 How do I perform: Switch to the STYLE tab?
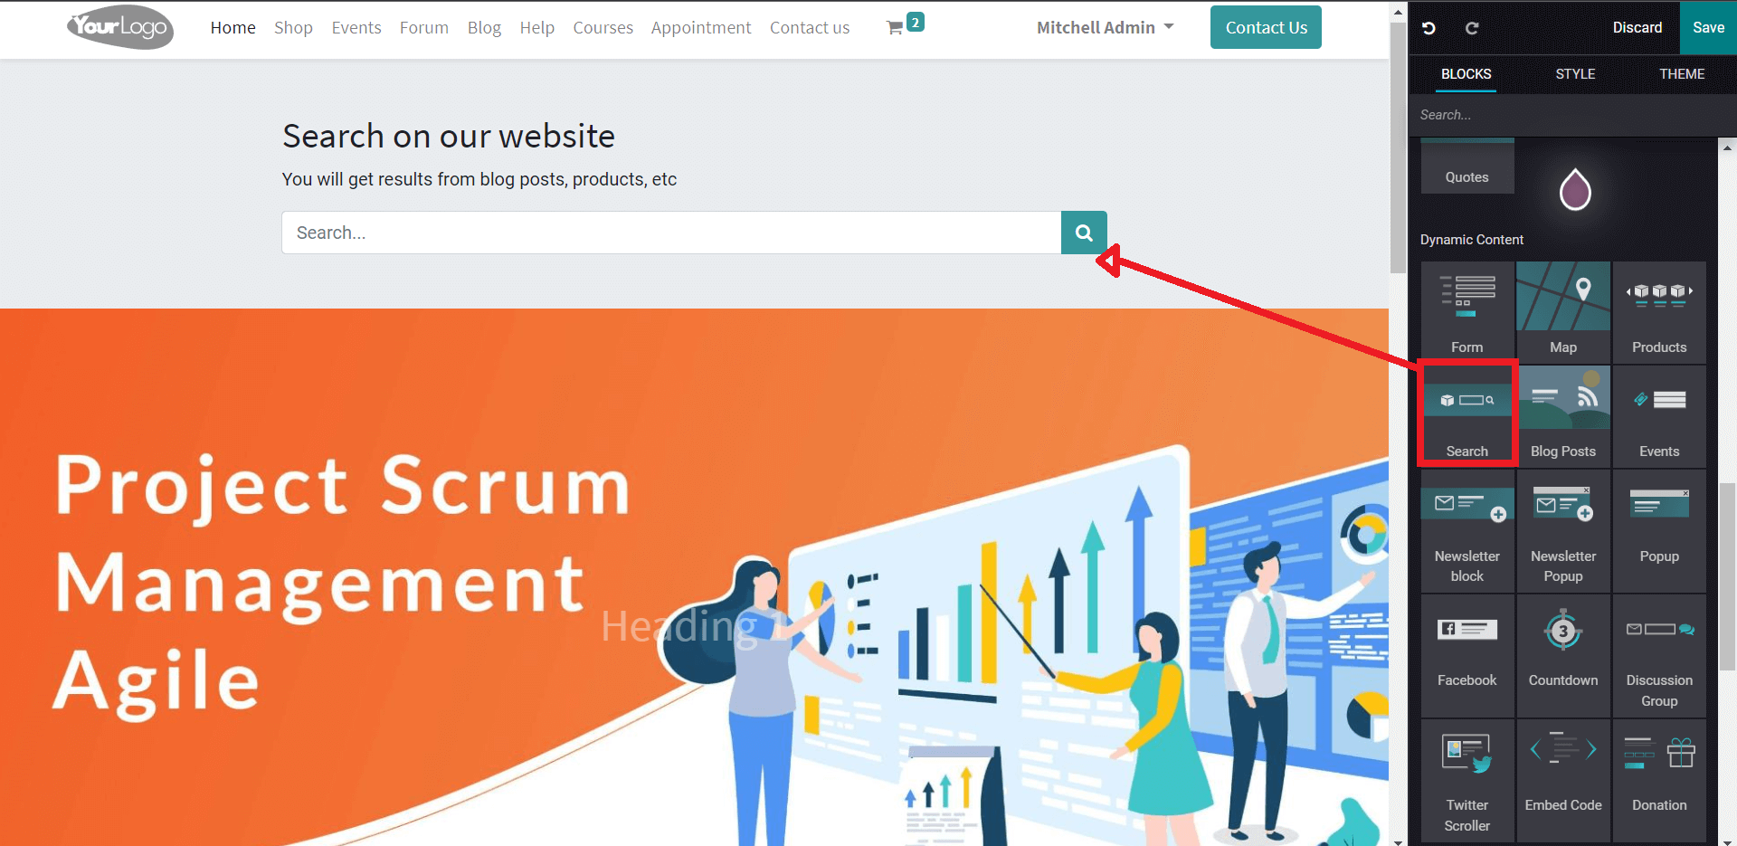pyautogui.click(x=1575, y=74)
